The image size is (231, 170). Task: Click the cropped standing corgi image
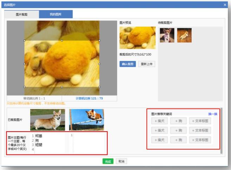point(47,120)
